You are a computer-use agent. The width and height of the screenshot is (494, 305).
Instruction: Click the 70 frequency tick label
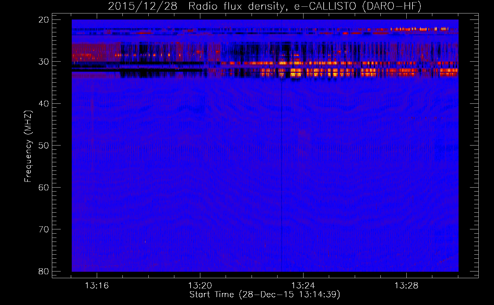(44, 229)
